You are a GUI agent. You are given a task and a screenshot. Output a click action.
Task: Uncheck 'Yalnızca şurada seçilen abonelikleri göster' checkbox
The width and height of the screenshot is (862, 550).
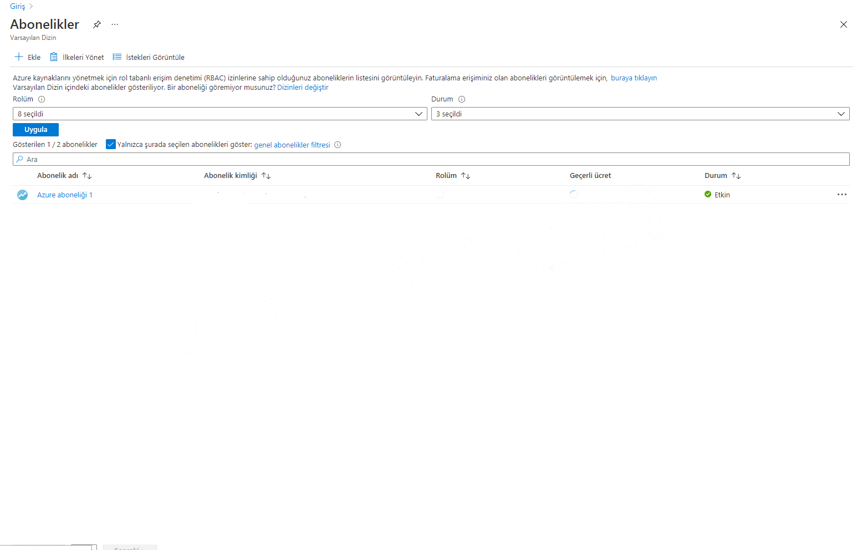pos(111,145)
